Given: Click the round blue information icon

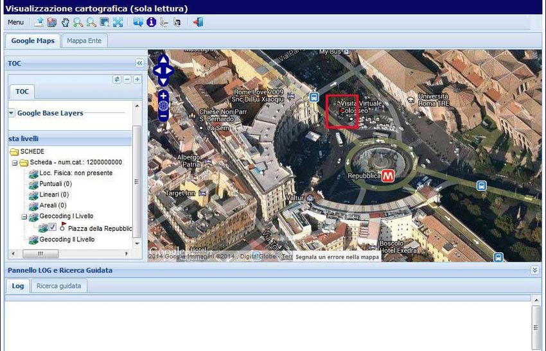Looking at the screenshot, I should [151, 22].
